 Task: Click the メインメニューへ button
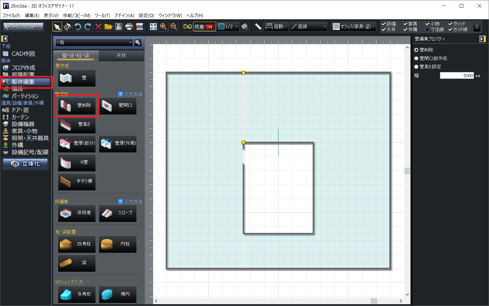tap(24, 27)
